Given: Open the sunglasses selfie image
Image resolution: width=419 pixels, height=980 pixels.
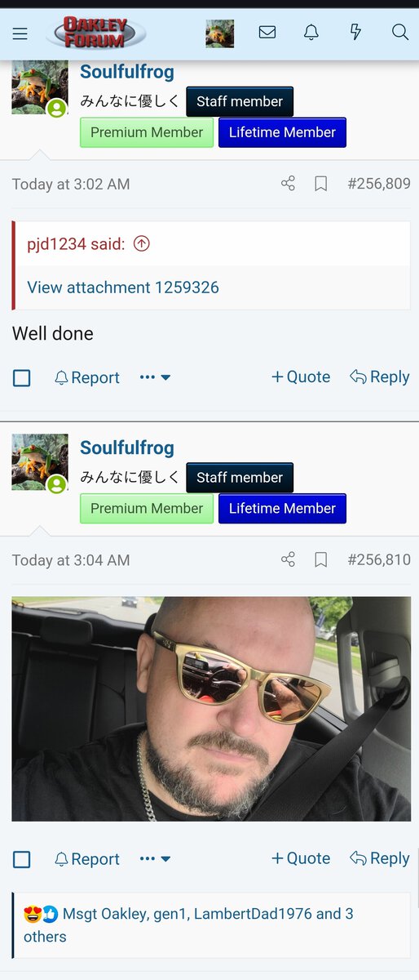Looking at the screenshot, I should coord(211,709).
